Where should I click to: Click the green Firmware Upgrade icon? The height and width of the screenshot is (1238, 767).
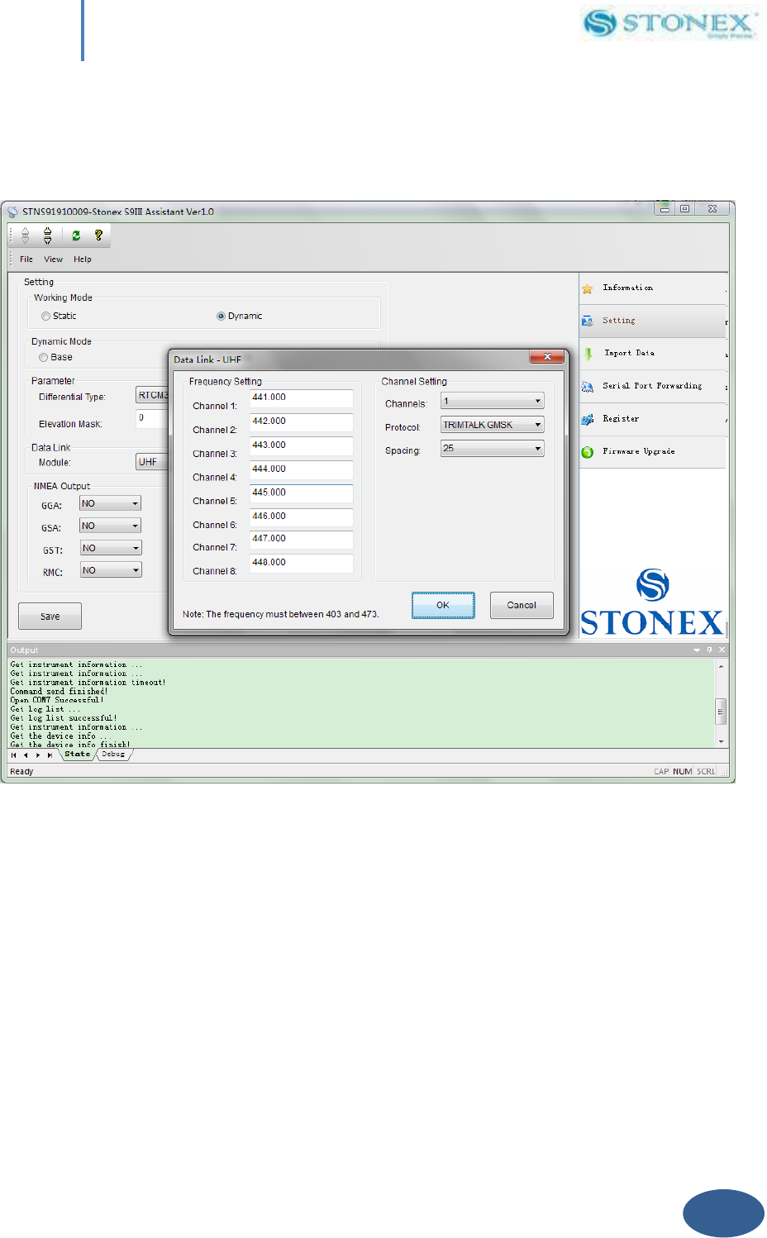(588, 452)
